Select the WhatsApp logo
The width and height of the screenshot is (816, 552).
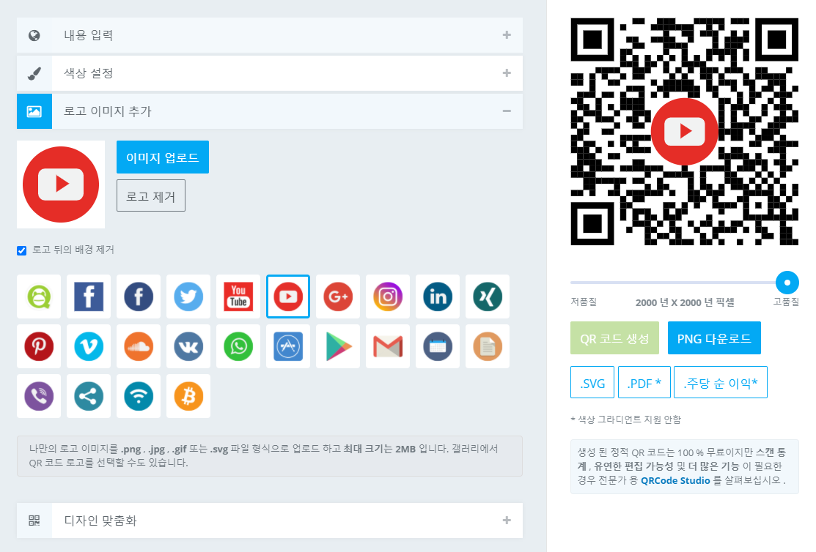point(238,346)
